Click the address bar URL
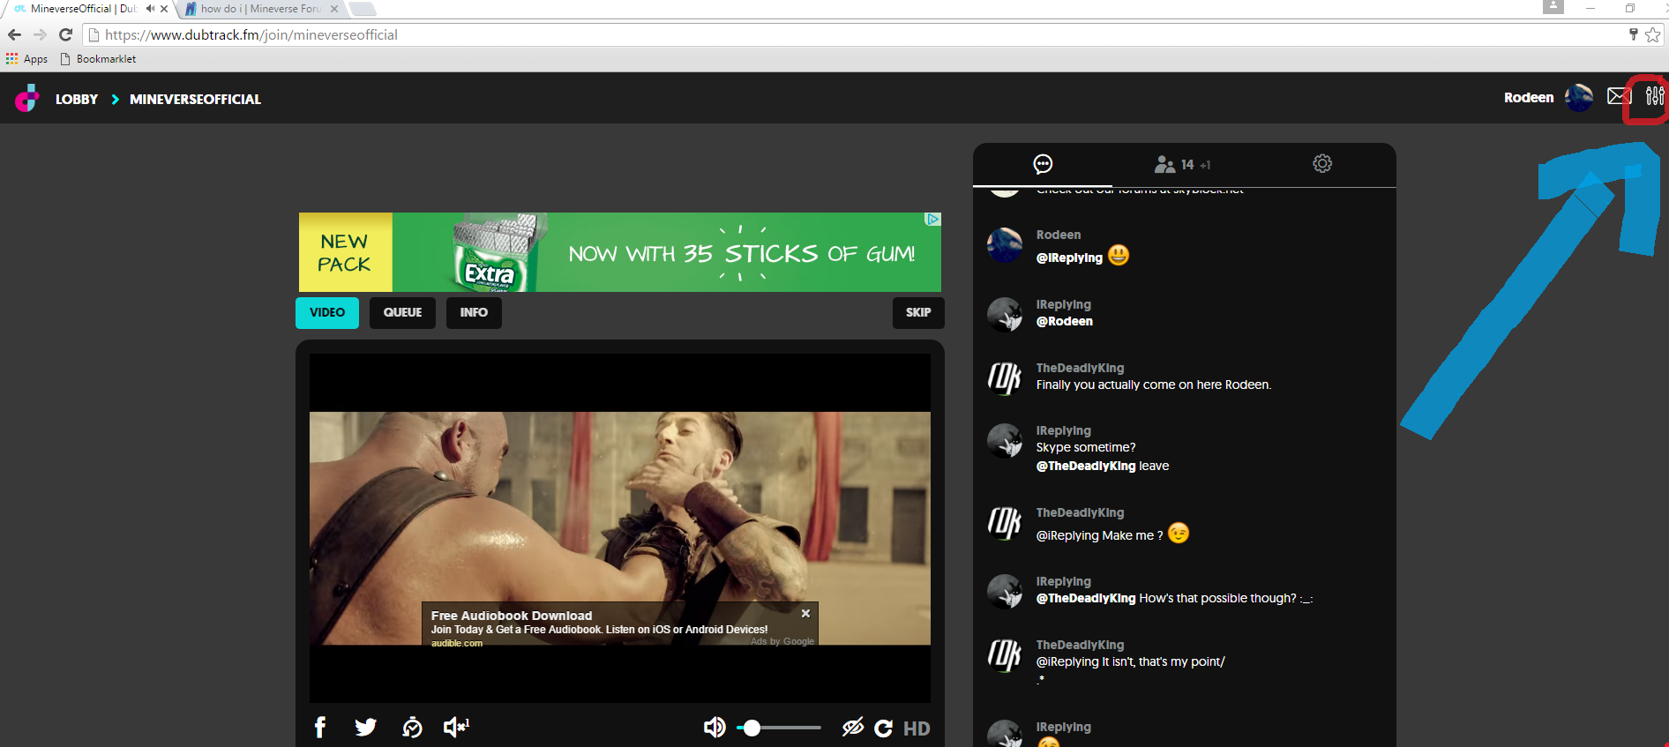Image resolution: width=1669 pixels, height=747 pixels. pos(251,34)
